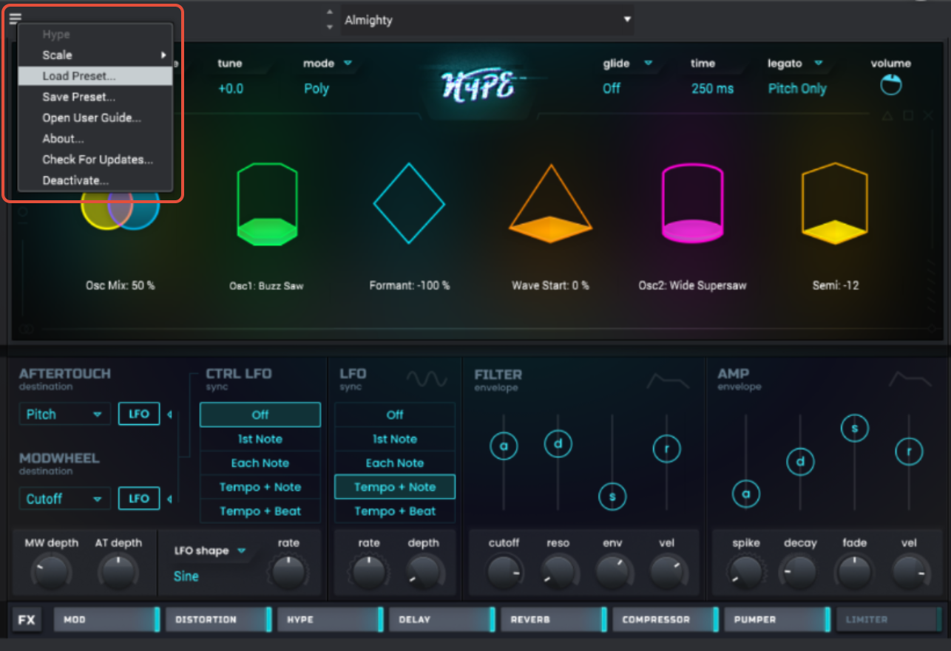The width and height of the screenshot is (951, 651).
Task: Click the Filter envelope shape icon
Action: 668,381
